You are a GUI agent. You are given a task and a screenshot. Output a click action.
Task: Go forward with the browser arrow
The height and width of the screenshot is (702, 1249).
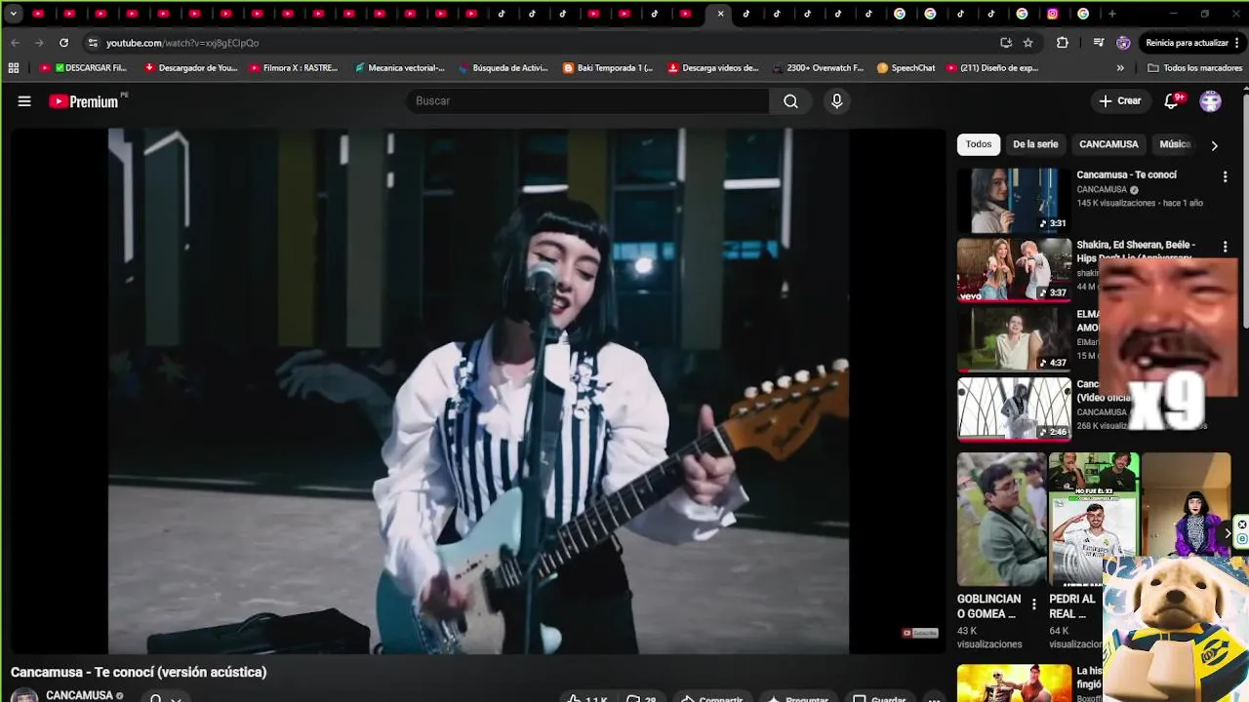click(39, 43)
